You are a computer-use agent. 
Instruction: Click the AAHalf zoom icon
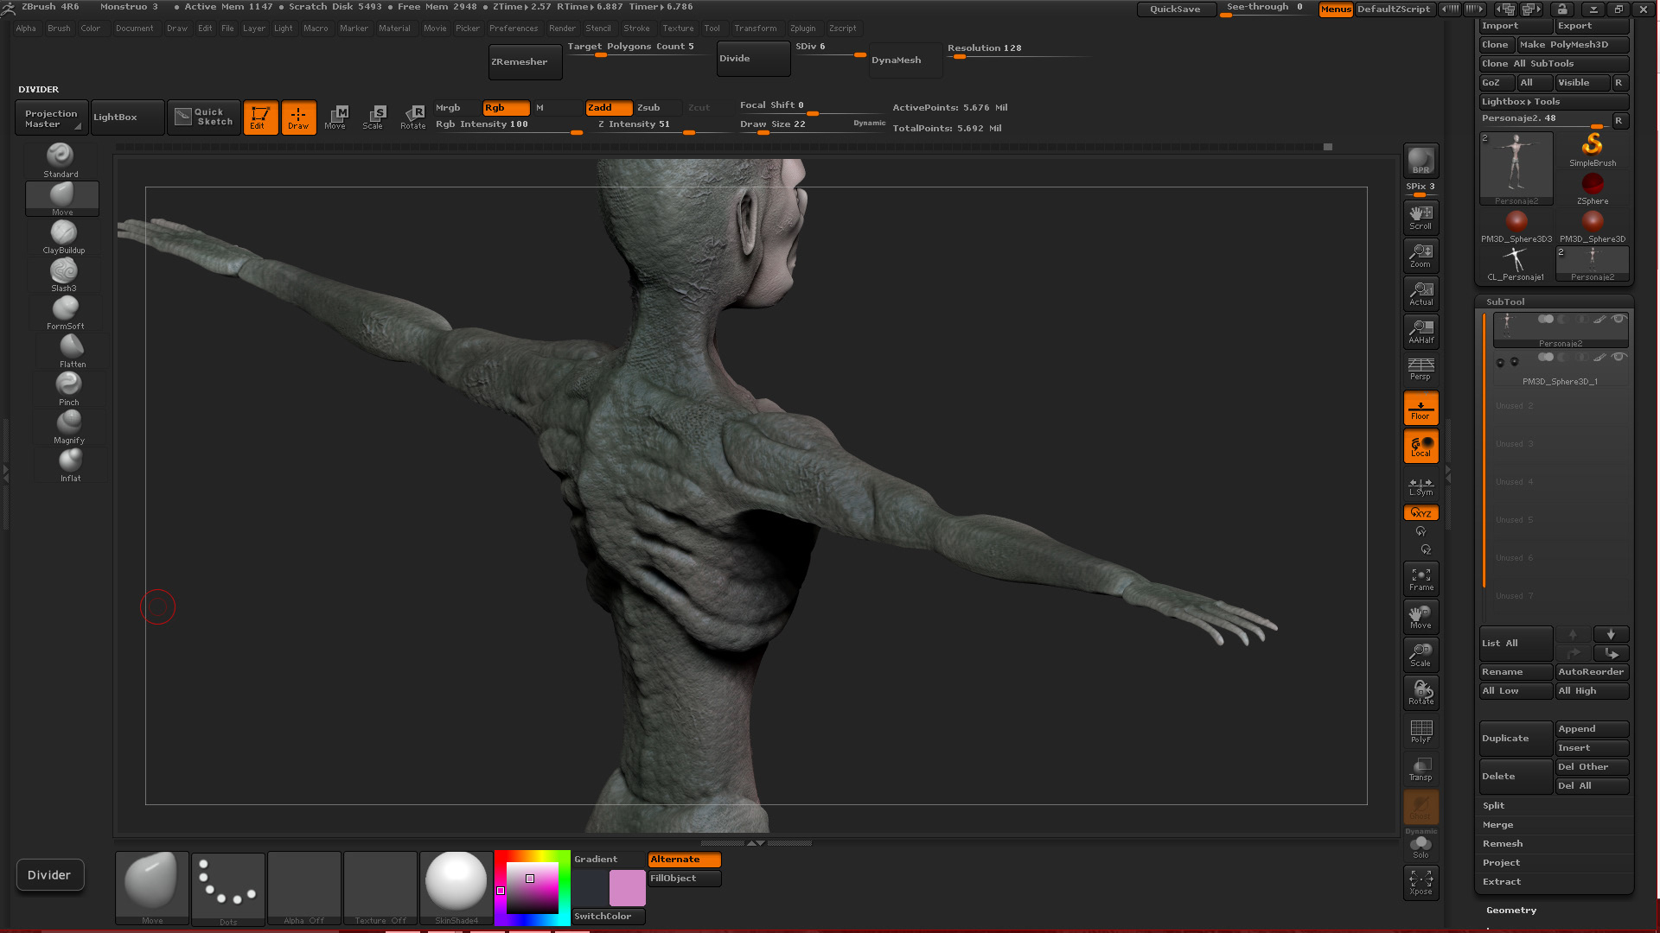1421,331
